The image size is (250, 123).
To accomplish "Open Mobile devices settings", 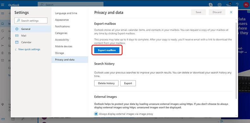I will tap(70, 46).
